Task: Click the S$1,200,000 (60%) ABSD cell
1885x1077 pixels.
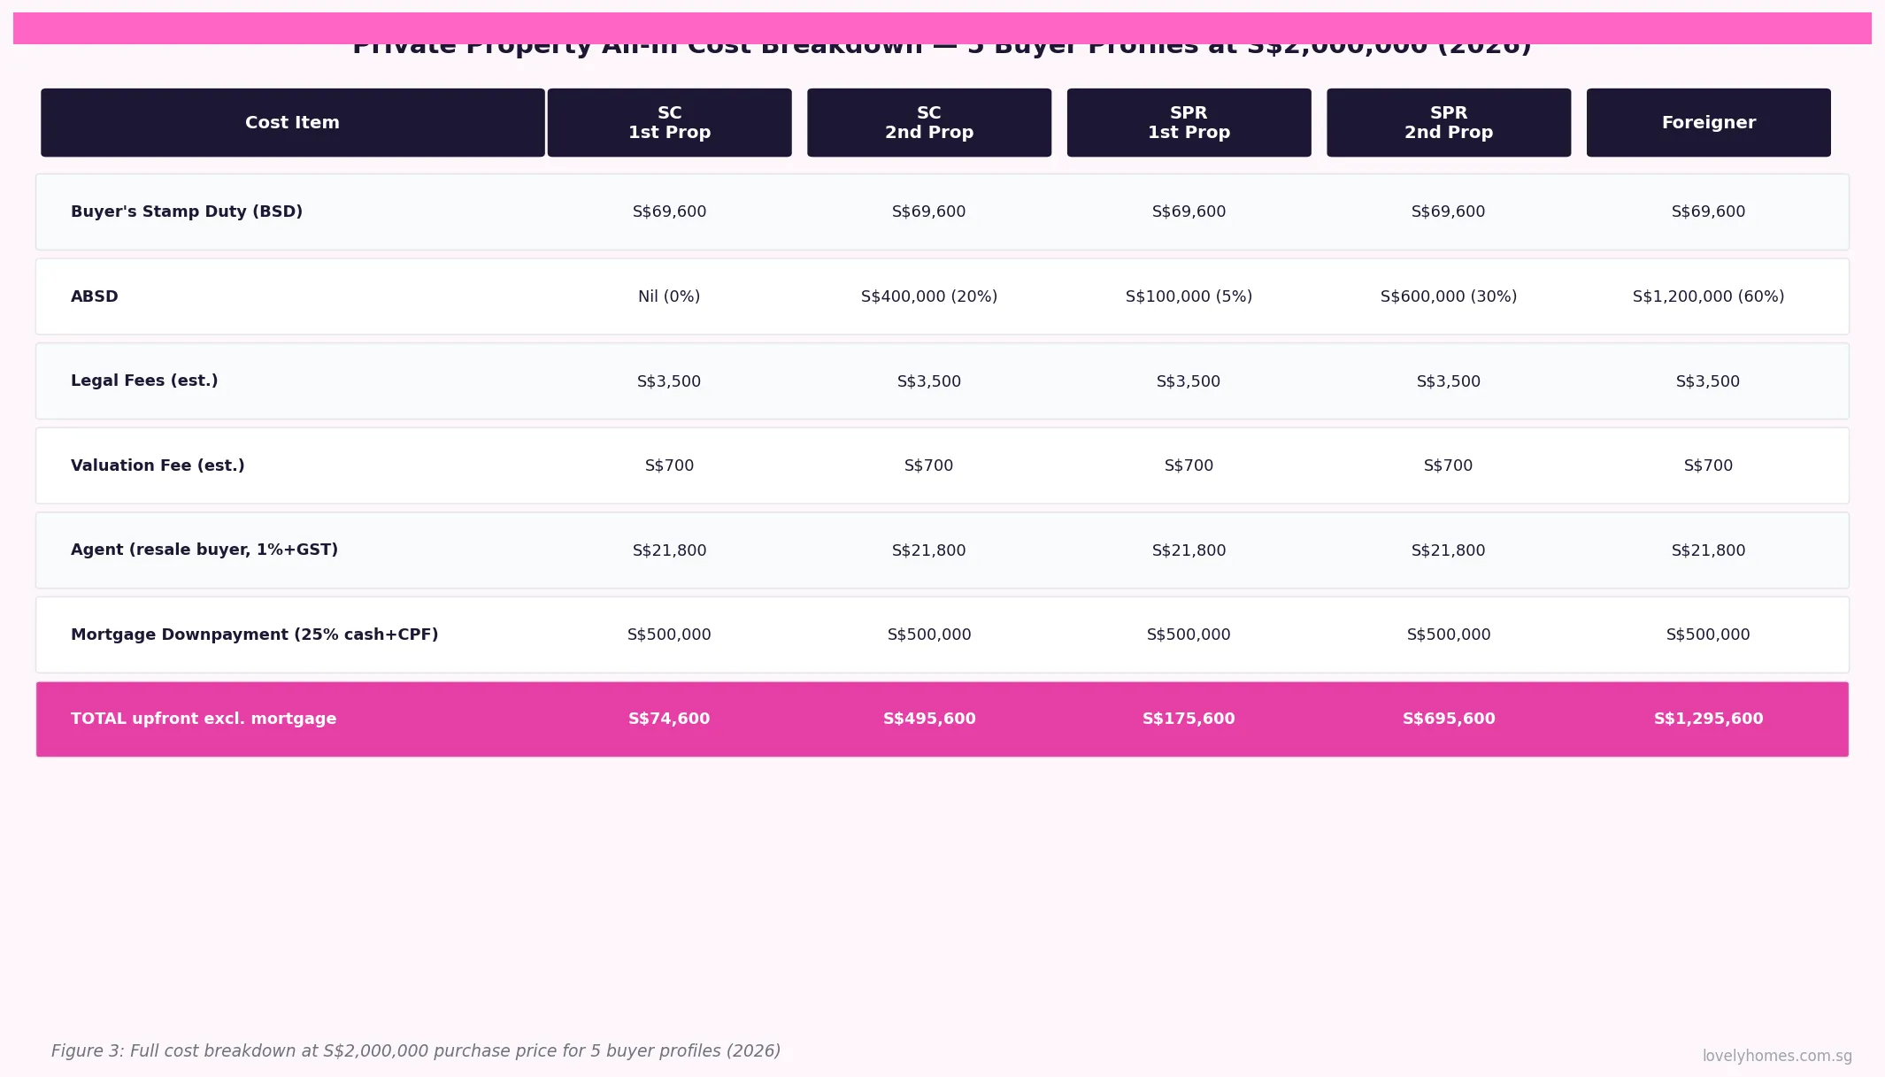Action: click(x=1709, y=296)
